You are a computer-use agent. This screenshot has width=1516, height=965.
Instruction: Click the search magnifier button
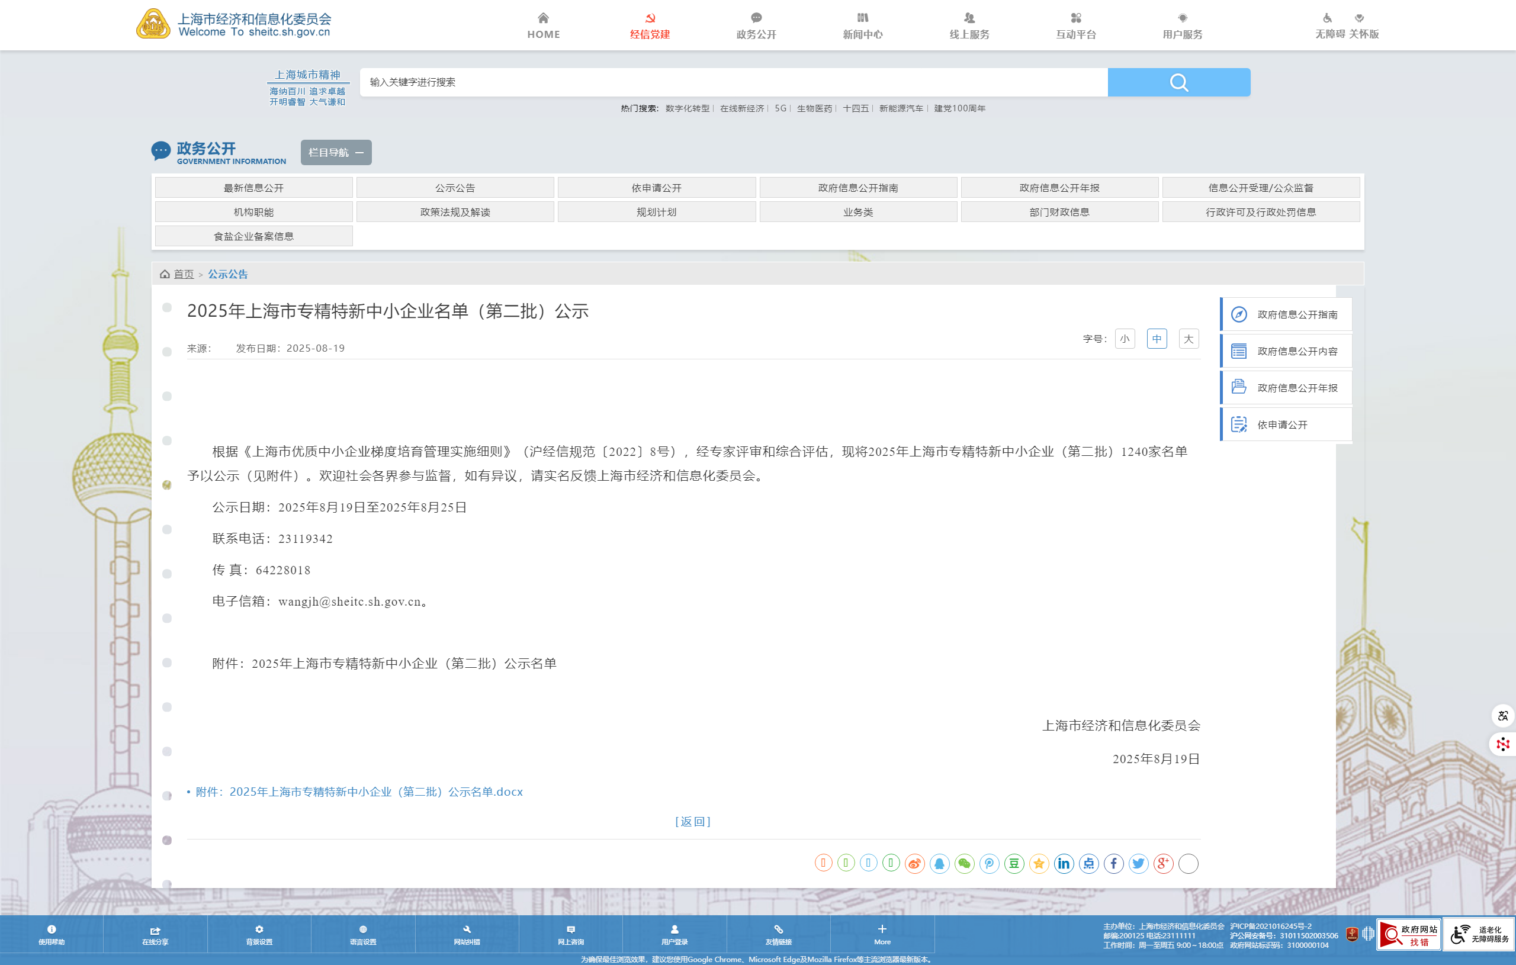(x=1178, y=82)
